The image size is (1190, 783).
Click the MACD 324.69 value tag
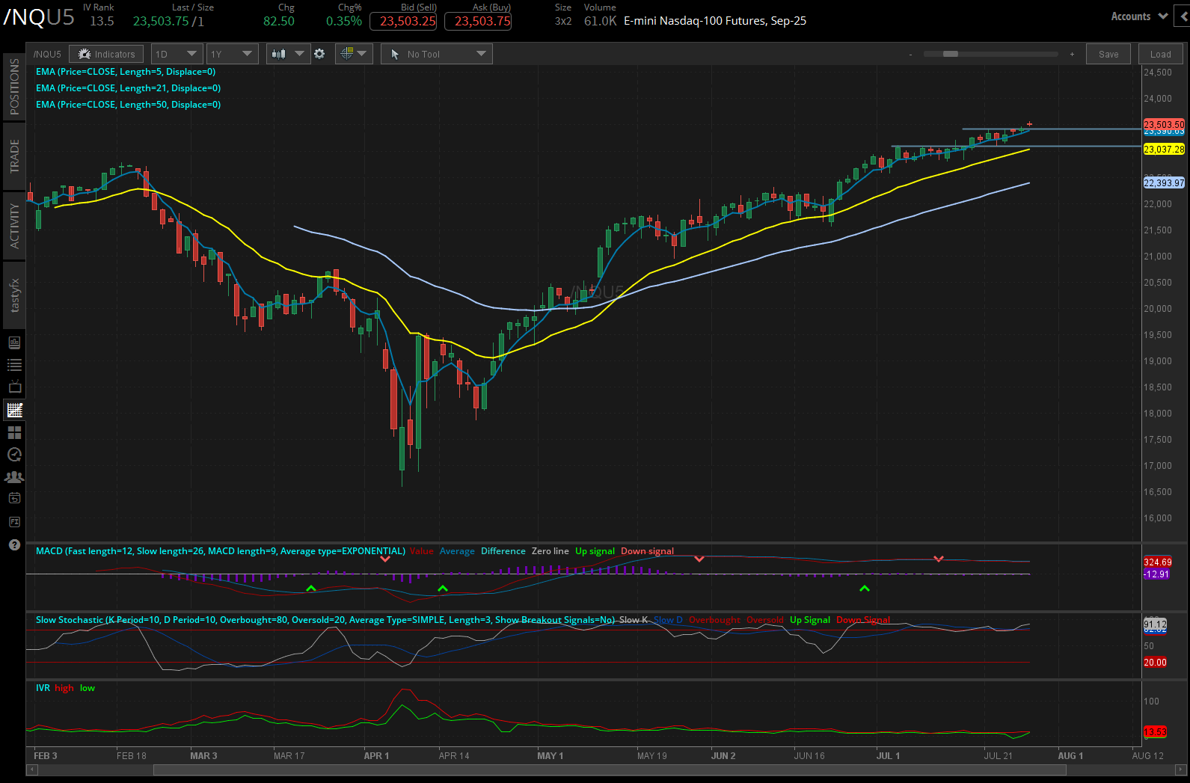coord(1157,562)
